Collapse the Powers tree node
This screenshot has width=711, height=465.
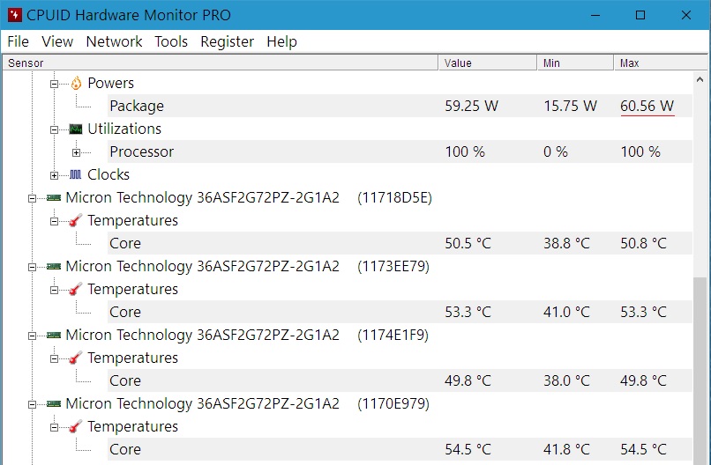55,83
